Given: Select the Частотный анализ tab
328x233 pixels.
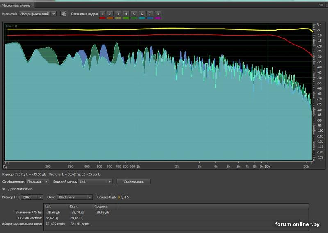Looking at the screenshot, I should click(16, 5).
